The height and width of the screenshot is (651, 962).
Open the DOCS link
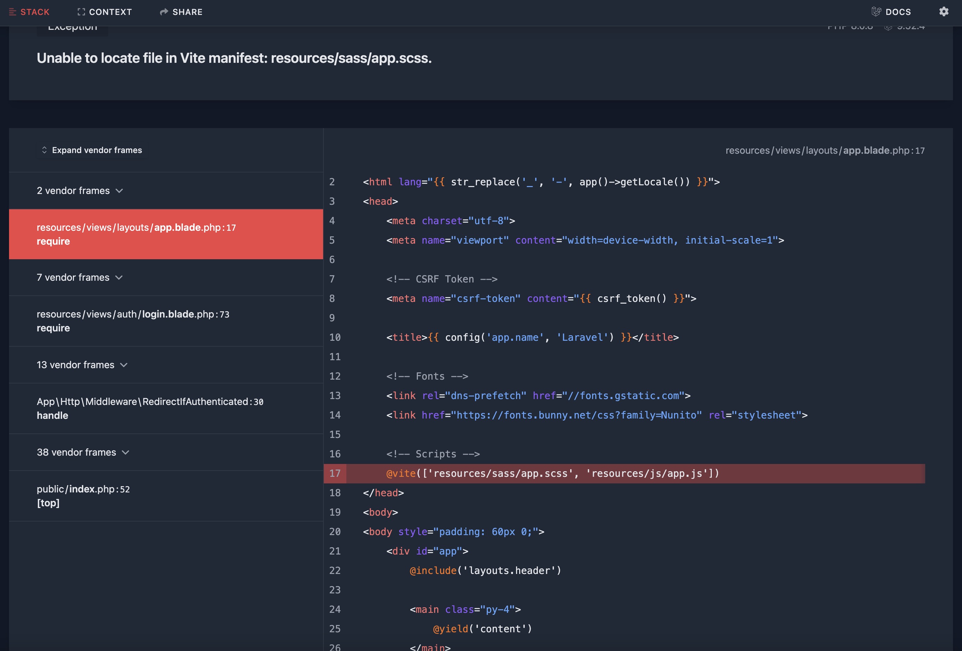898,12
